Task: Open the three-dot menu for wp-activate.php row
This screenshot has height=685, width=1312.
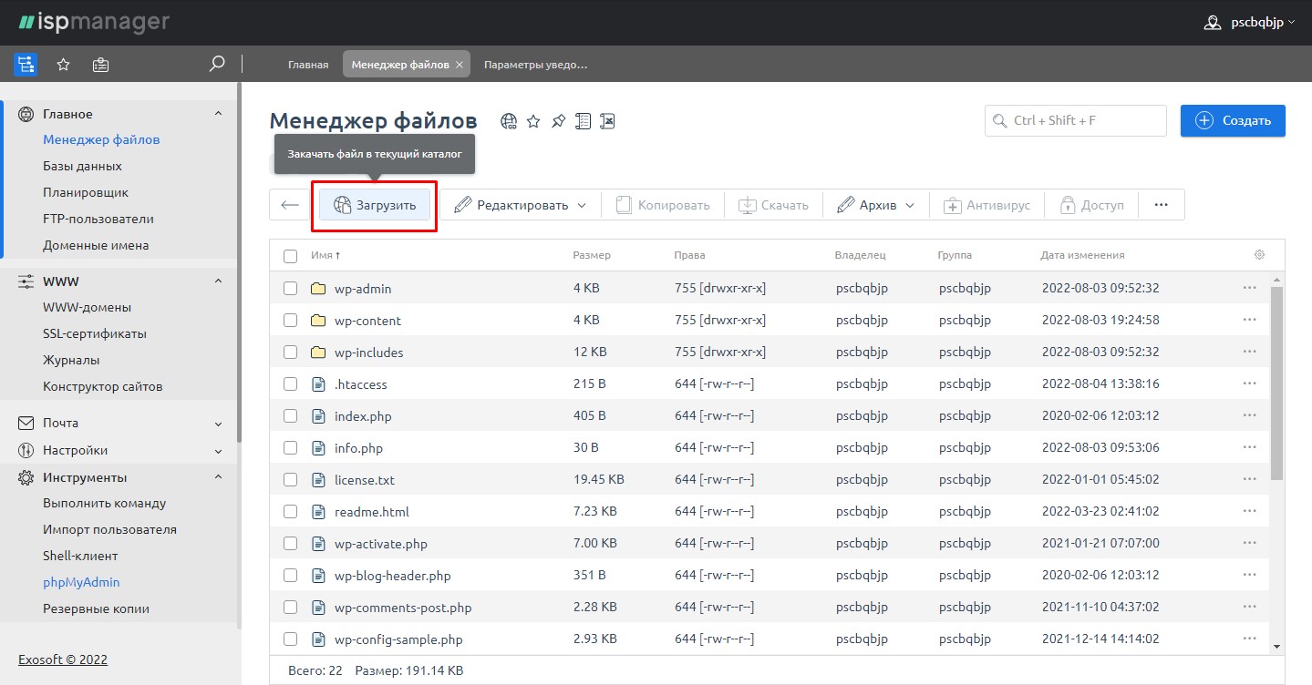Action: click(x=1249, y=543)
